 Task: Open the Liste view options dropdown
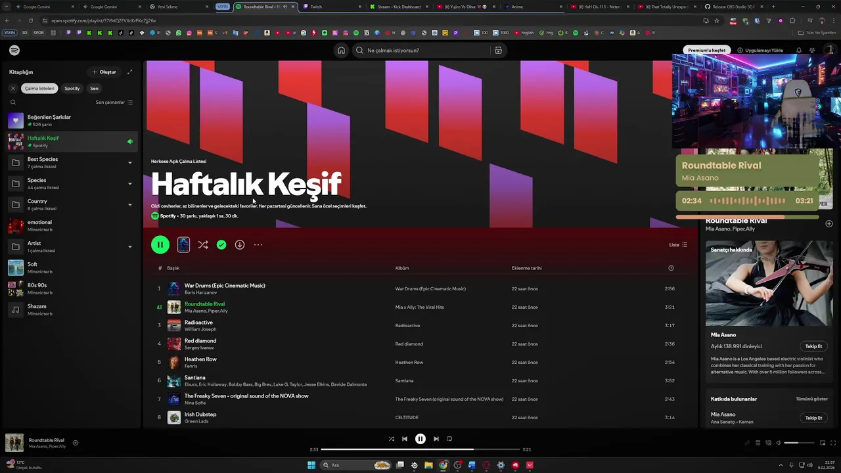coord(678,244)
